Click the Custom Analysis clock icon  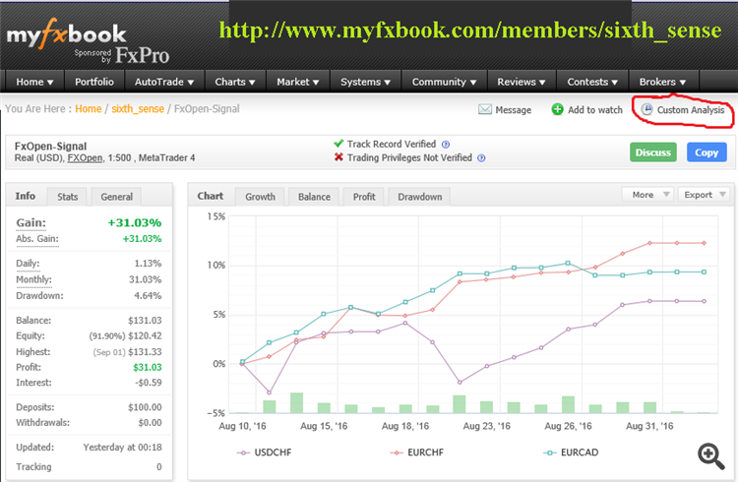(x=647, y=109)
